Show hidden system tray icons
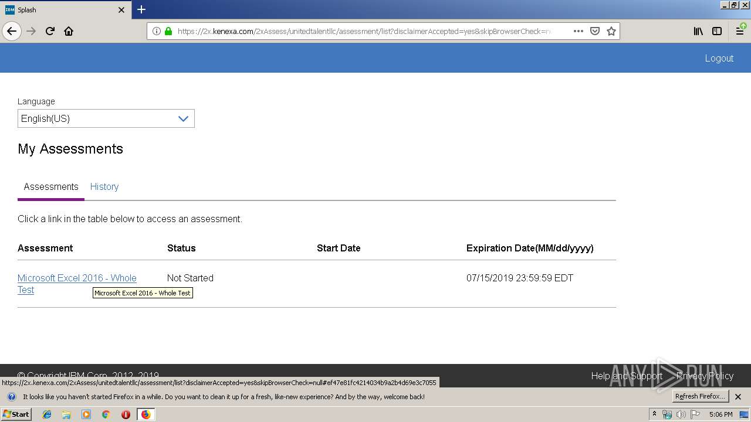751x422 pixels. (x=654, y=414)
